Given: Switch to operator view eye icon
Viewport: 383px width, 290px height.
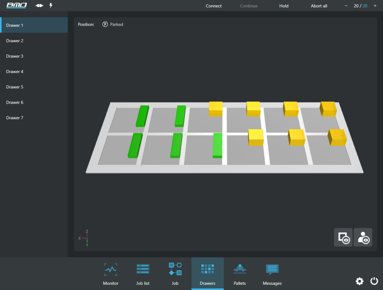Looking at the screenshot, I should (x=363, y=237).
